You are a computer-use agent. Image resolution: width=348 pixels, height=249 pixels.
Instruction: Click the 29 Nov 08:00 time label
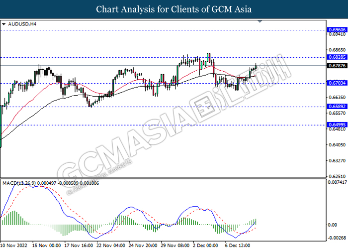pyautogui.click(x=175, y=246)
